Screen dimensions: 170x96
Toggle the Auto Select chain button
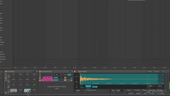[x=43, y=75]
